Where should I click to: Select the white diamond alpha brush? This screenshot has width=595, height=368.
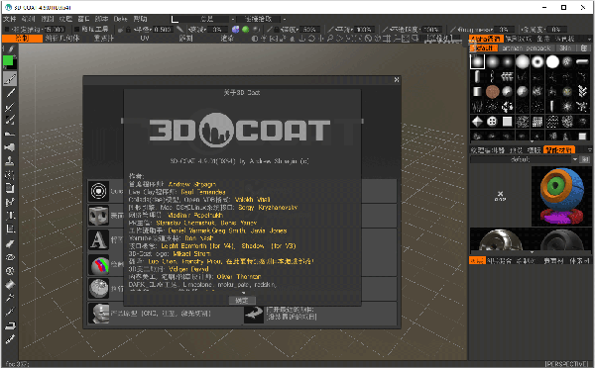pyautogui.click(x=477, y=122)
